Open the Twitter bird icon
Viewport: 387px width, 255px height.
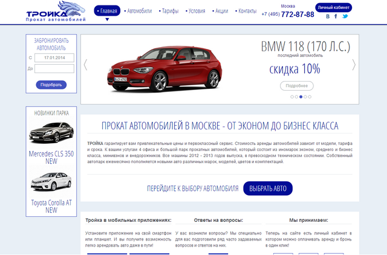click(x=345, y=16)
